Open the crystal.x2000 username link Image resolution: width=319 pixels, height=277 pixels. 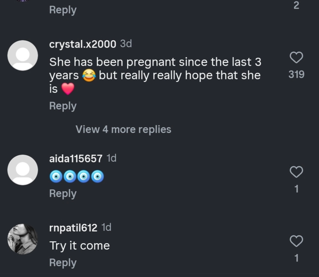pyautogui.click(x=83, y=44)
